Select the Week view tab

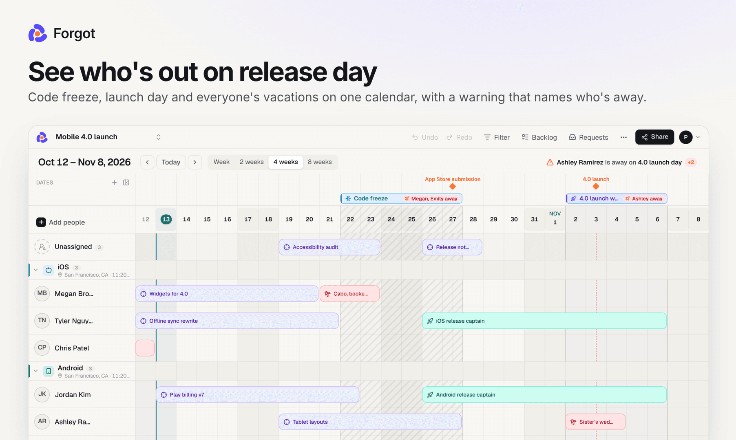point(221,162)
